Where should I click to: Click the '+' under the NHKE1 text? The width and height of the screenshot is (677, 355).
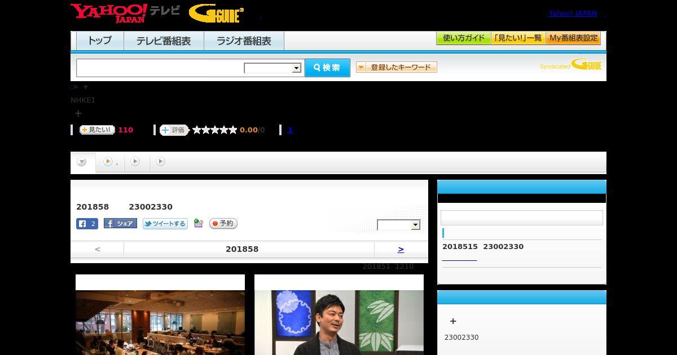tap(78, 113)
